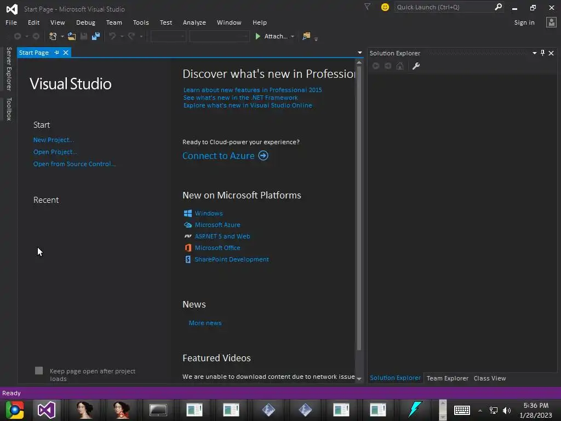This screenshot has width=561, height=421.
Task: Click Solution Explorer Back icon
Action: (x=376, y=66)
